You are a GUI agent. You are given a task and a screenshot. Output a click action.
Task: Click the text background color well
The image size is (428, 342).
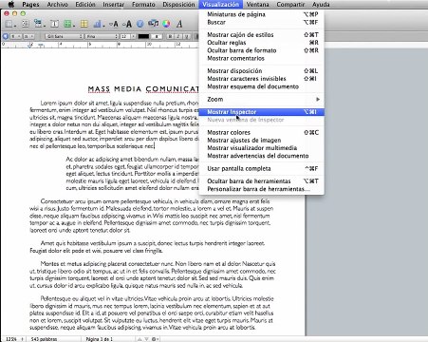pos(157,36)
